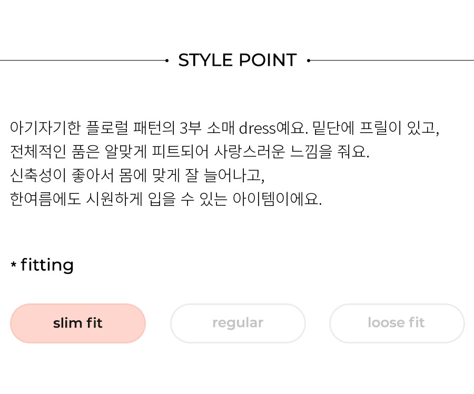The height and width of the screenshot is (394, 474).
Task: Select the slim fit option
Action: pyautogui.click(x=78, y=323)
